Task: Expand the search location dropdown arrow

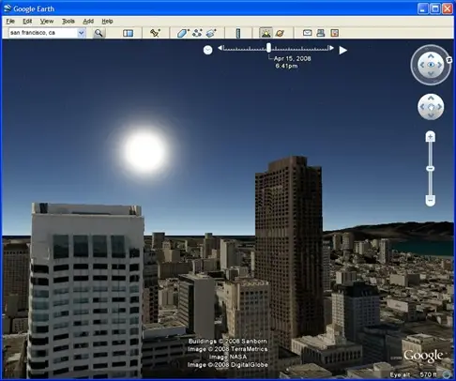Action: pos(82,33)
